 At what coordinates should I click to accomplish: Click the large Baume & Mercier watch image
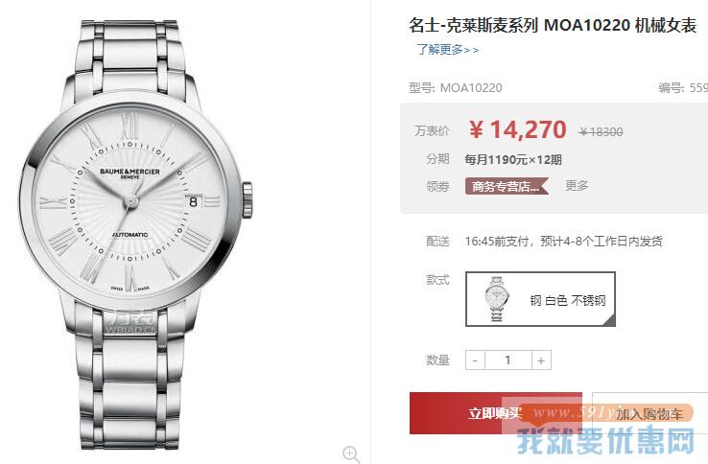point(135,235)
